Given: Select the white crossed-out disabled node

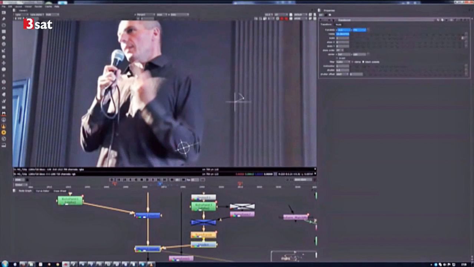Looking at the screenshot, I should (242, 206).
